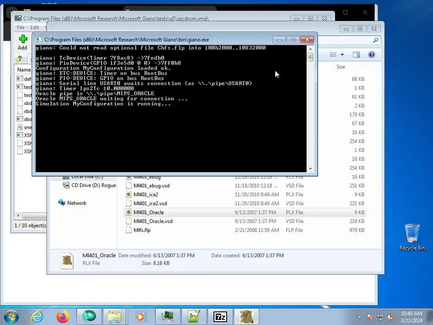
Task: Open Windows Media Player taskbar icon
Action: pos(141,317)
